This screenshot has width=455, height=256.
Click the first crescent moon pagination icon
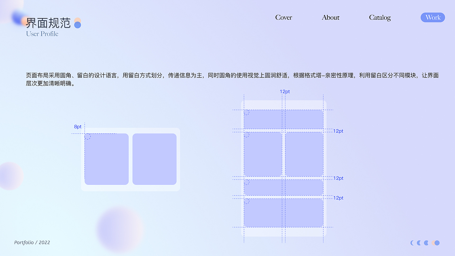[412, 242]
